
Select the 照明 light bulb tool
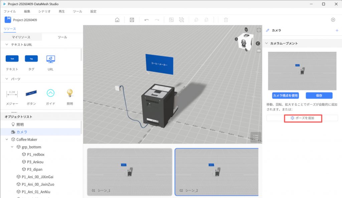click(x=69, y=93)
